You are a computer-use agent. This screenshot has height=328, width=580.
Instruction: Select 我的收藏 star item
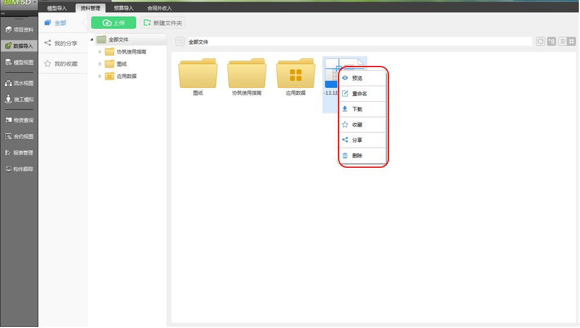click(61, 64)
